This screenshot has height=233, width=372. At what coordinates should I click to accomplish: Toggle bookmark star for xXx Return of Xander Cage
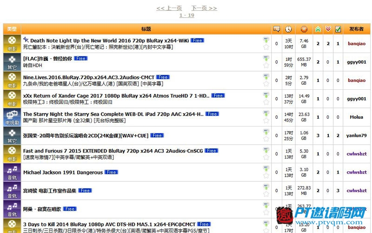click(266, 102)
